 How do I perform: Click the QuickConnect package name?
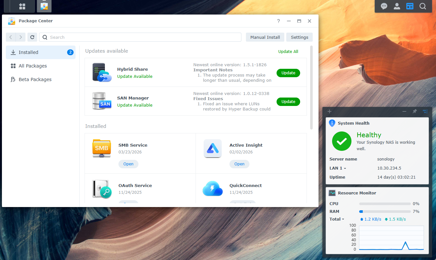tap(246, 186)
